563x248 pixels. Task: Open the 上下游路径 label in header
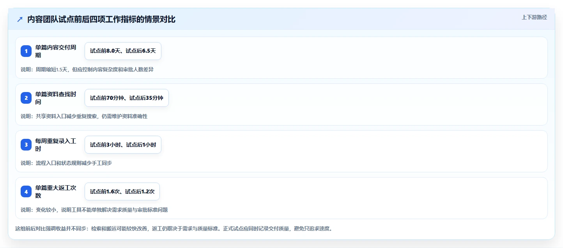click(535, 17)
